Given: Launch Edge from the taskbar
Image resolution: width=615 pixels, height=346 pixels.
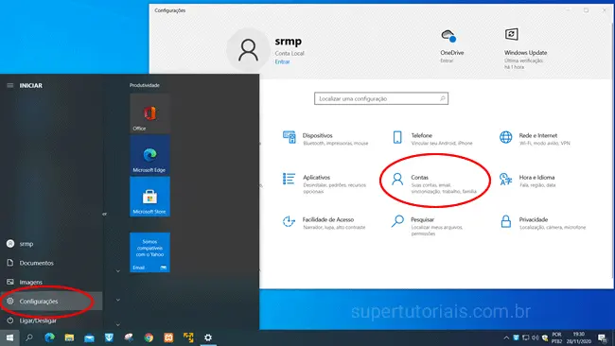Looking at the screenshot, I should tap(49, 337).
